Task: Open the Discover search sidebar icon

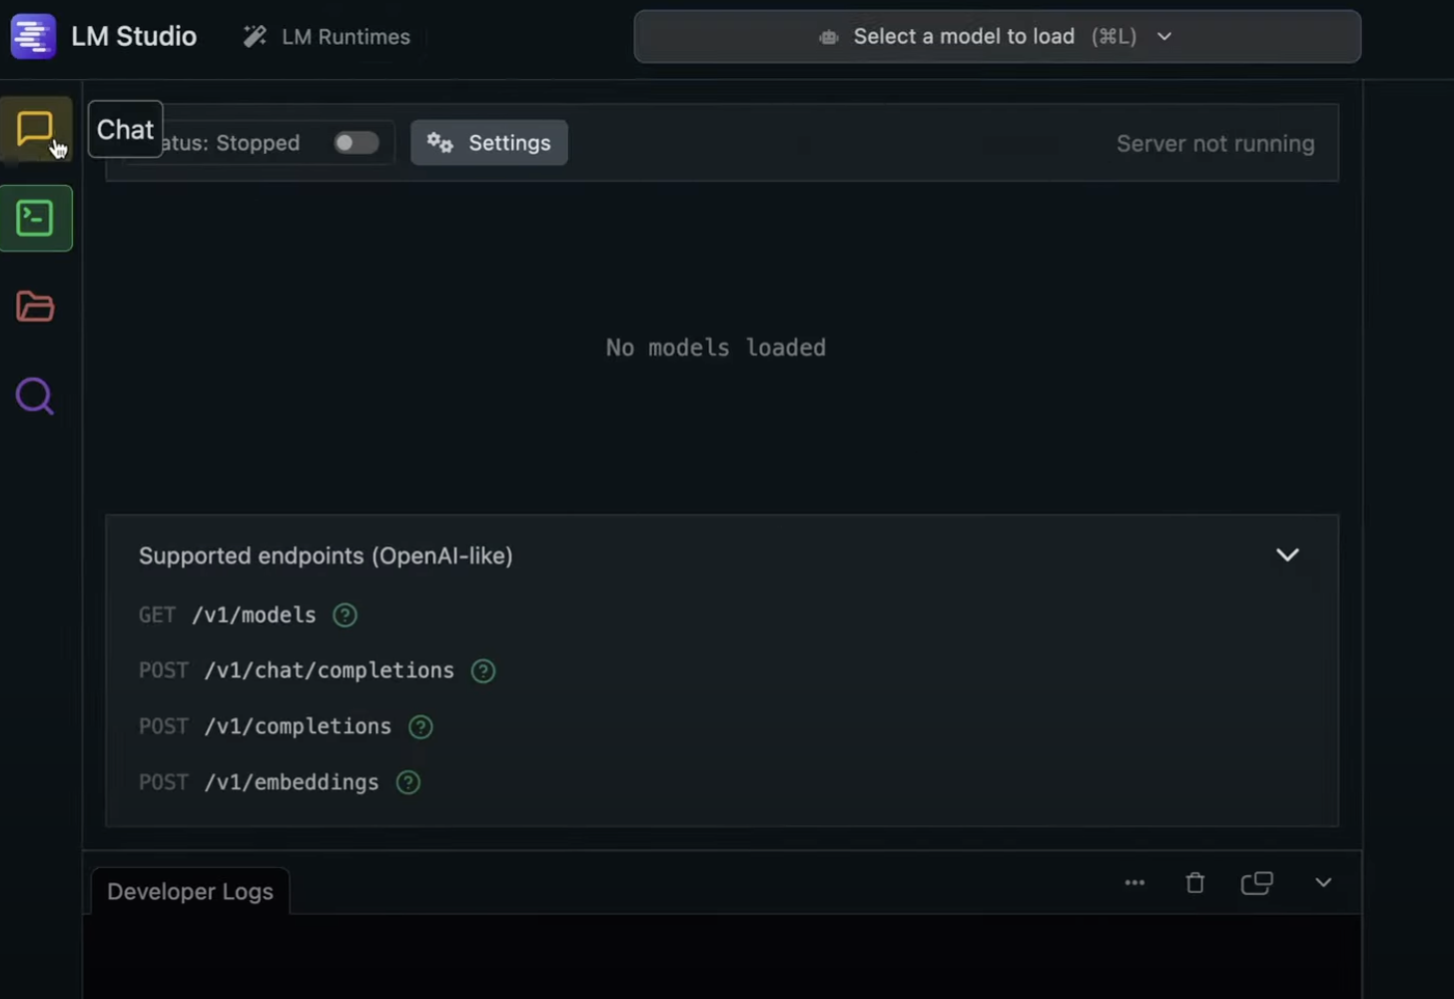Action: (x=35, y=397)
